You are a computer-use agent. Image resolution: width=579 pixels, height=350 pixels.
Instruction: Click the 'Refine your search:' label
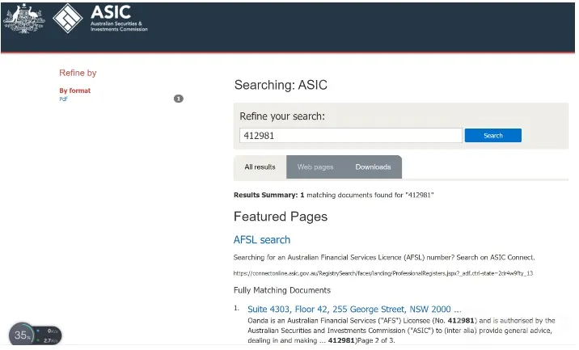[282, 116]
